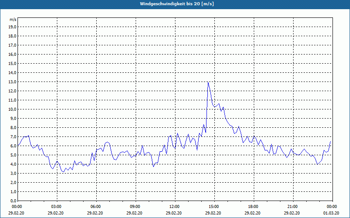Click the '03:00' time axis label
Screen dimensions: 350x218
click(57, 207)
